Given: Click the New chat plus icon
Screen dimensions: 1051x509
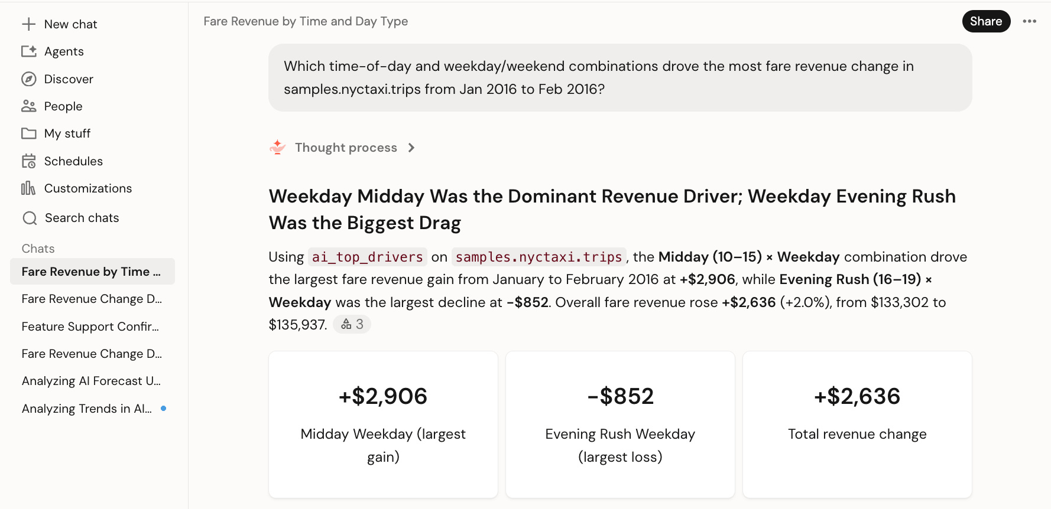Looking at the screenshot, I should pyautogui.click(x=28, y=24).
